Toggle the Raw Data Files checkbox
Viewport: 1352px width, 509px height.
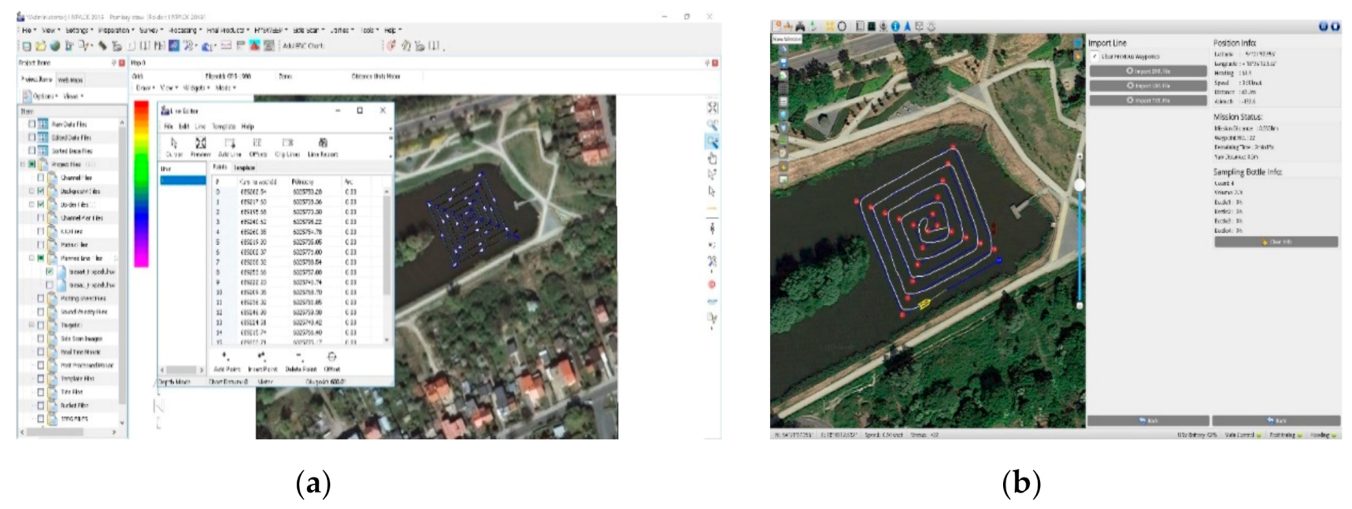[32, 124]
